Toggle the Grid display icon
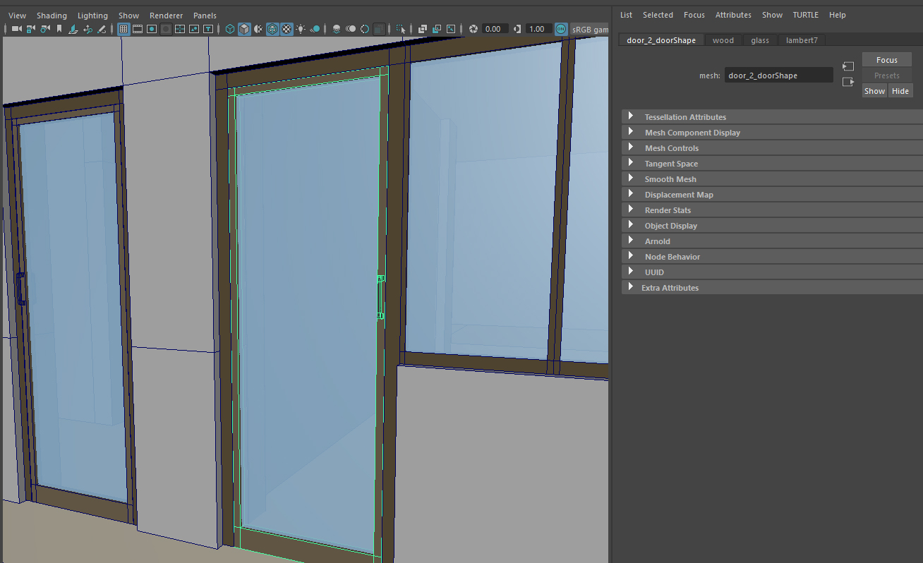923x563 pixels. pyautogui.click(x=123, y=29)
